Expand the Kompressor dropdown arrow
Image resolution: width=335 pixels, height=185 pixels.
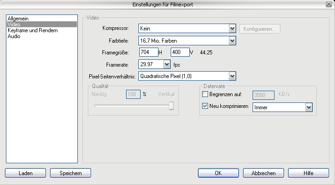(x=232, y=29)
